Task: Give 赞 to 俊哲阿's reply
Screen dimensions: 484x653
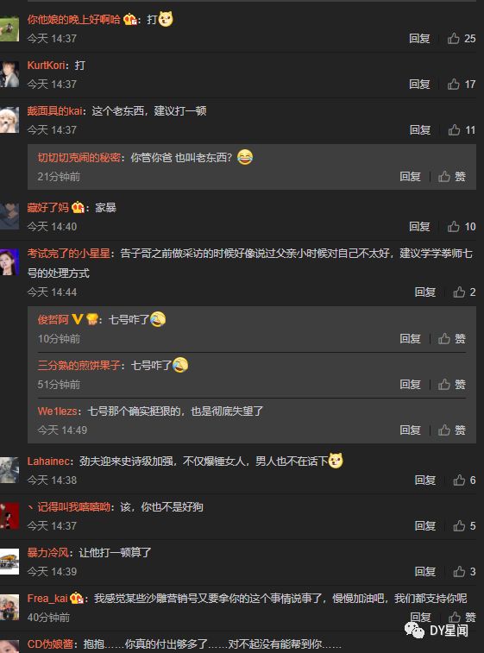Action: [x=451, y=339]
